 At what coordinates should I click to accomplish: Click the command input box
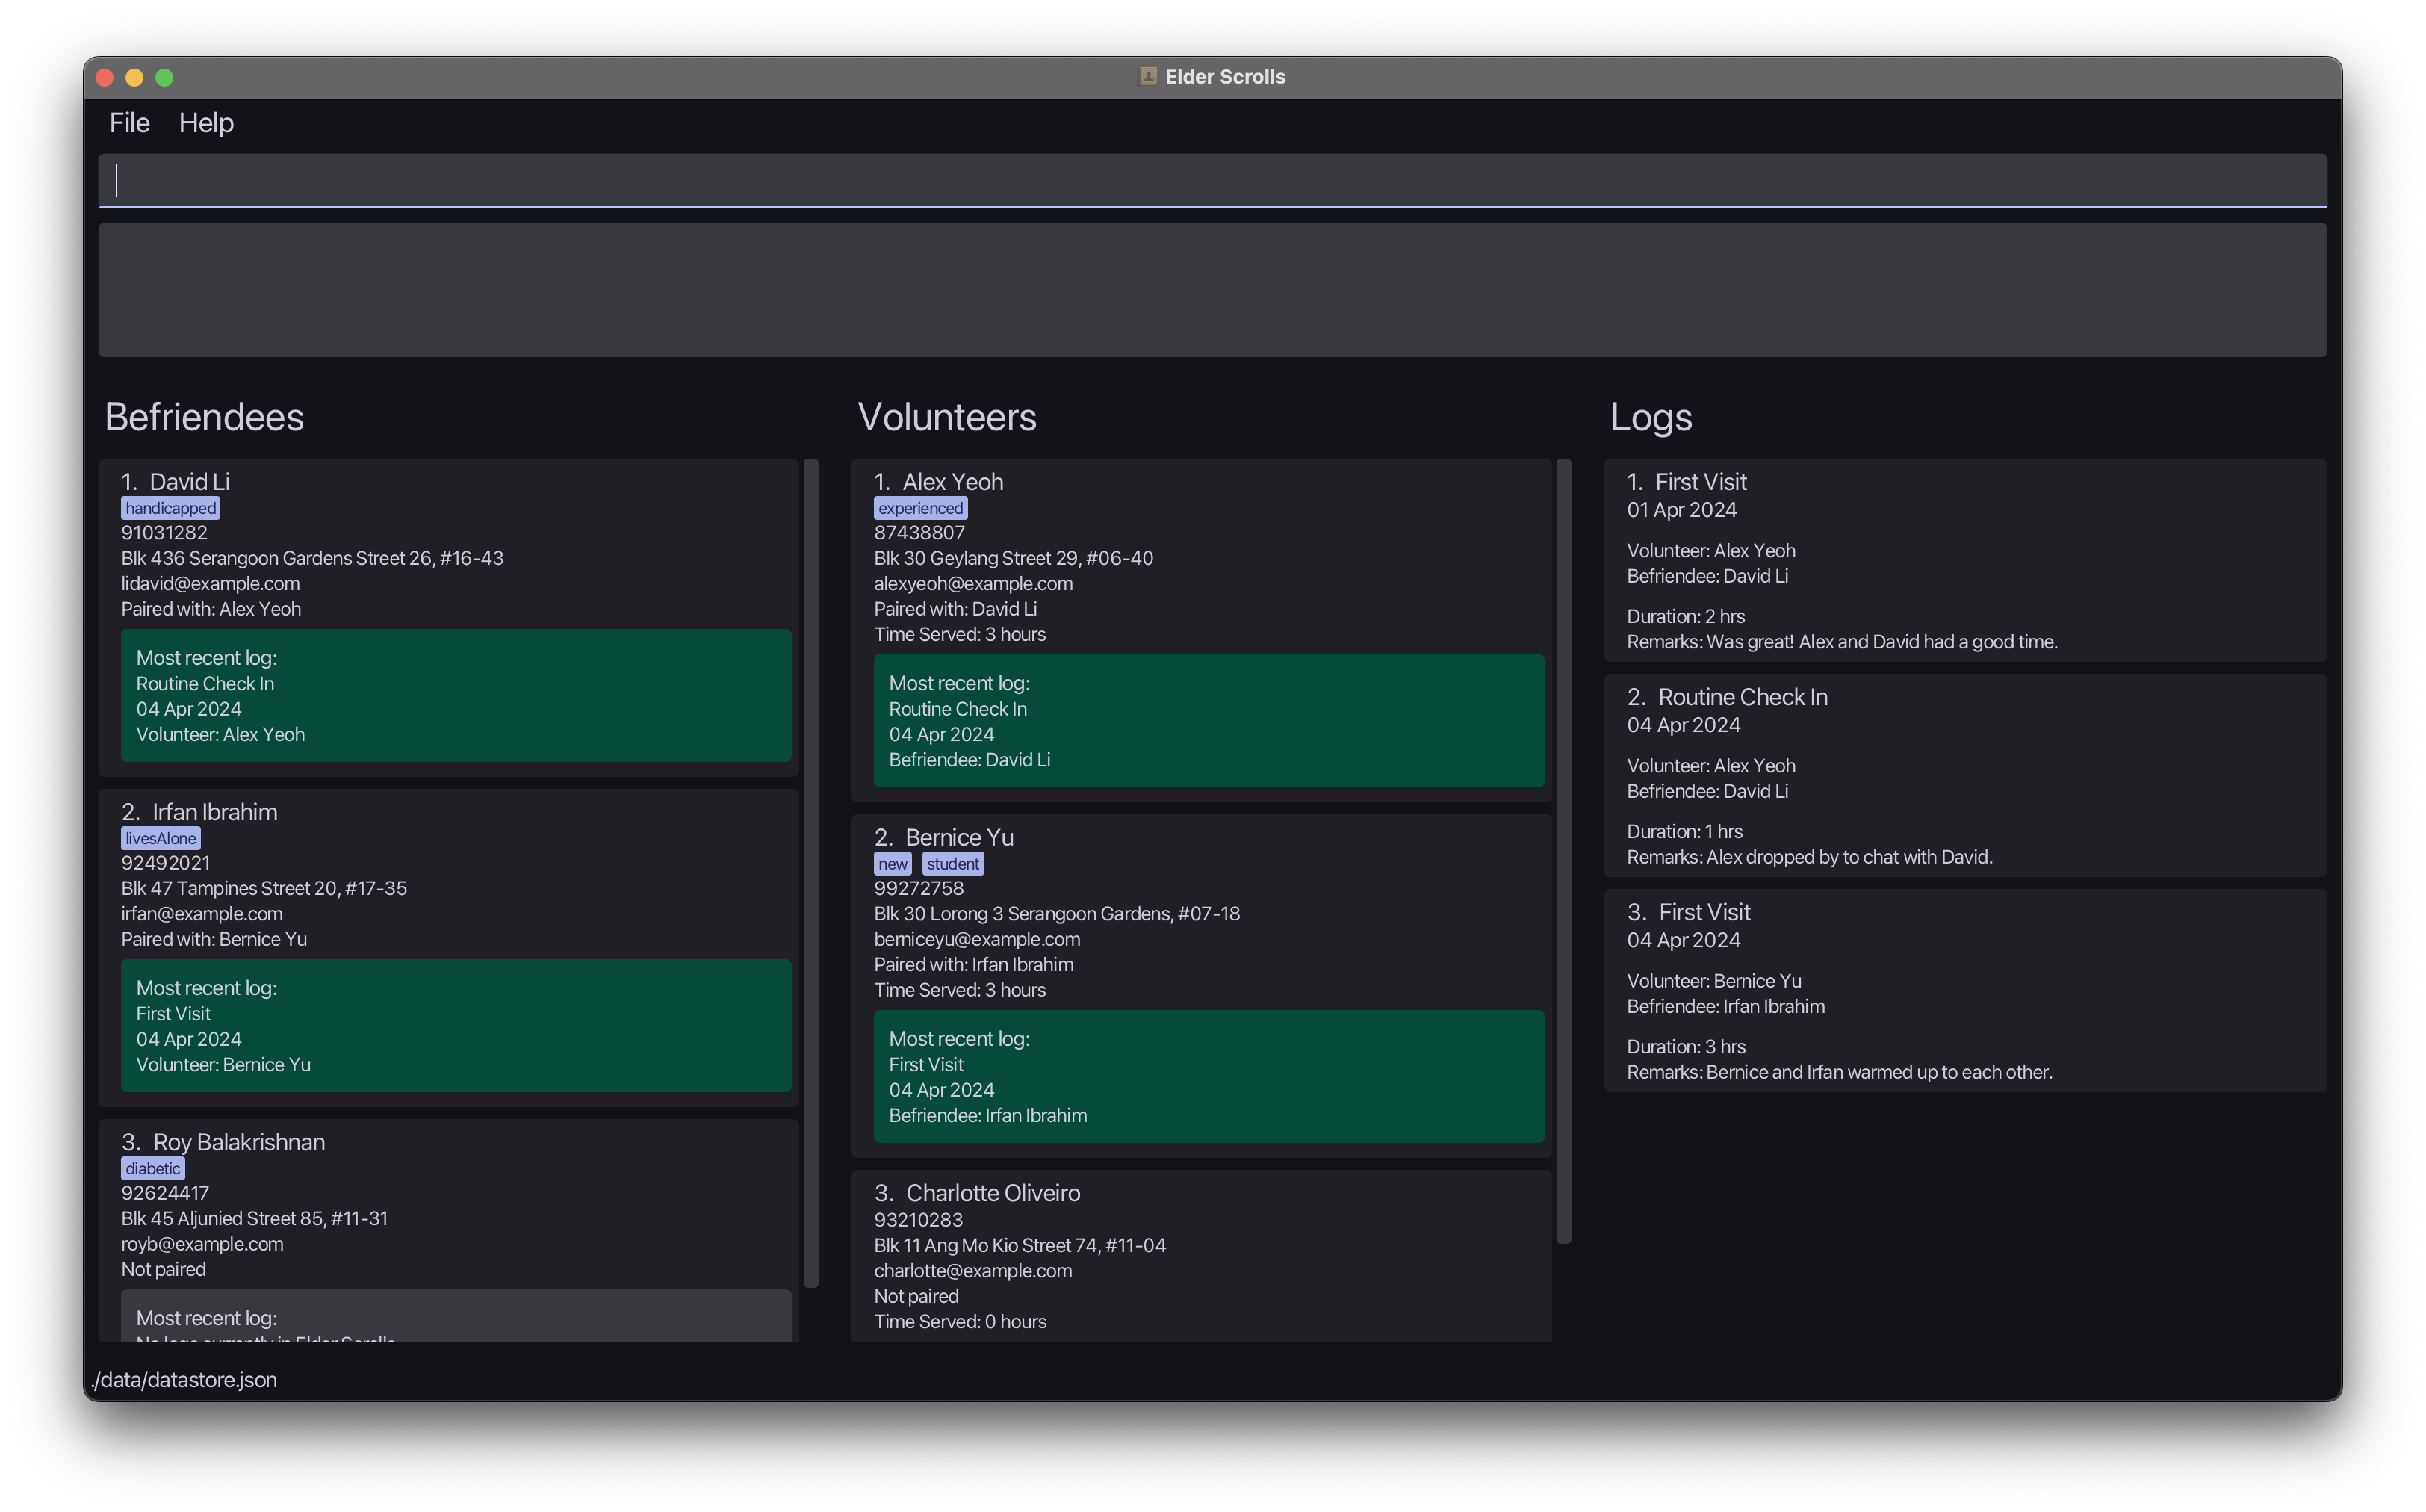[x=1212, y=180]
